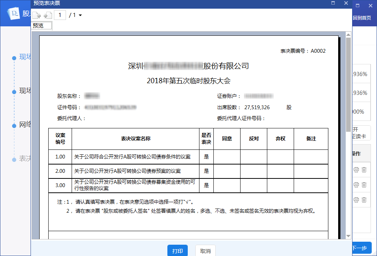
Task: Click proposal number 1.00 cell
Action: [x=60, y=157]
